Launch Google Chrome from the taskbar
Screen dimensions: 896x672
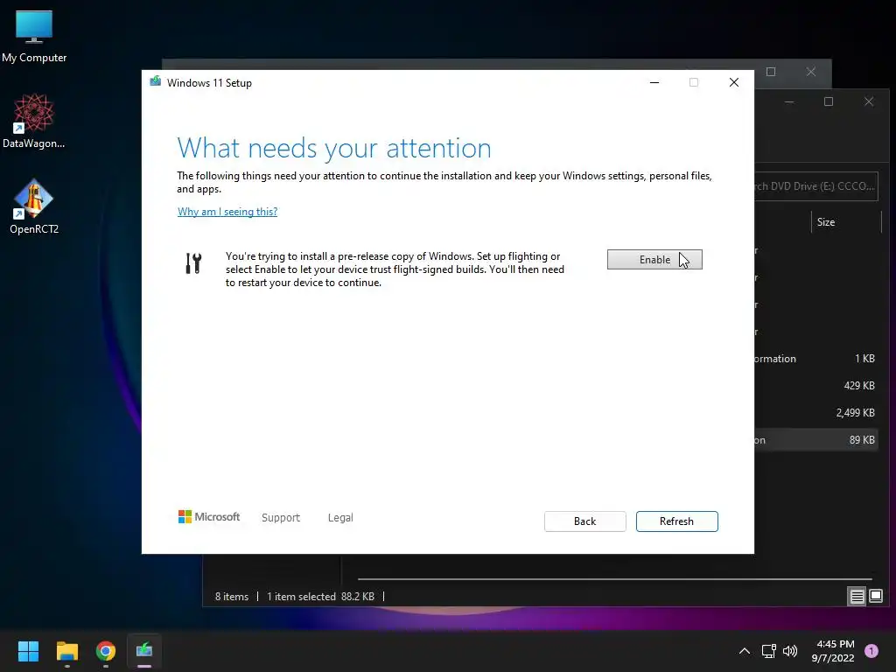(106, 651)
